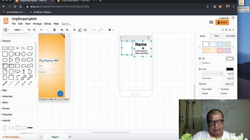
Task: Open the waypoint style dropdown
Action: pyautogui.click(x=101, y=30)
